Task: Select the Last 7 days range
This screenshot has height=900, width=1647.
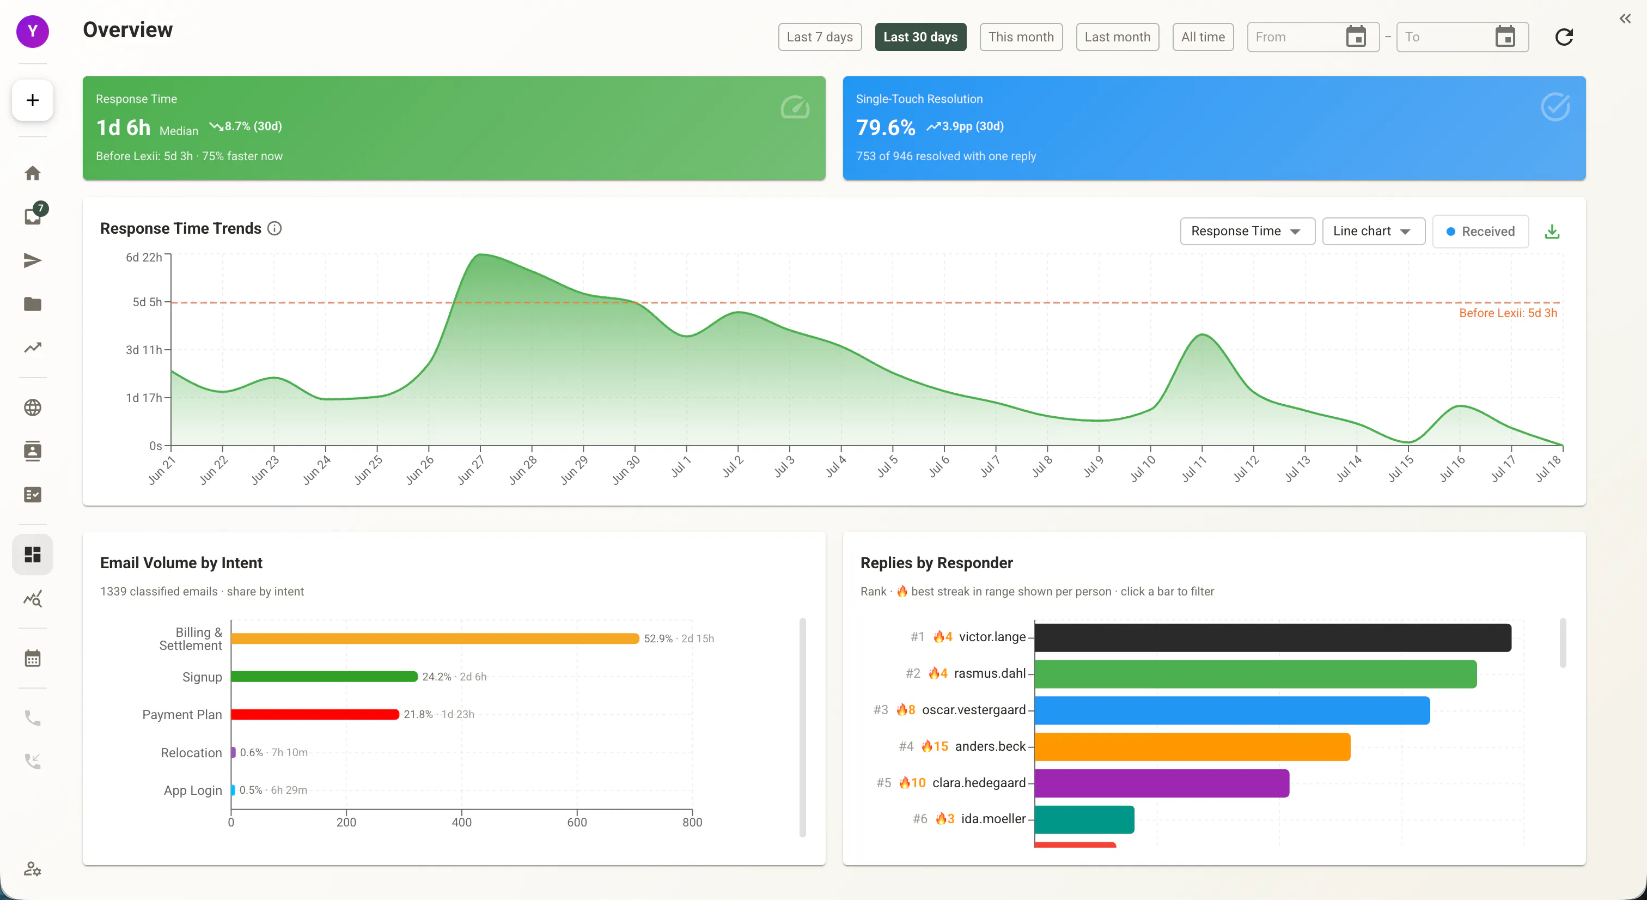Action: [820, 37]
